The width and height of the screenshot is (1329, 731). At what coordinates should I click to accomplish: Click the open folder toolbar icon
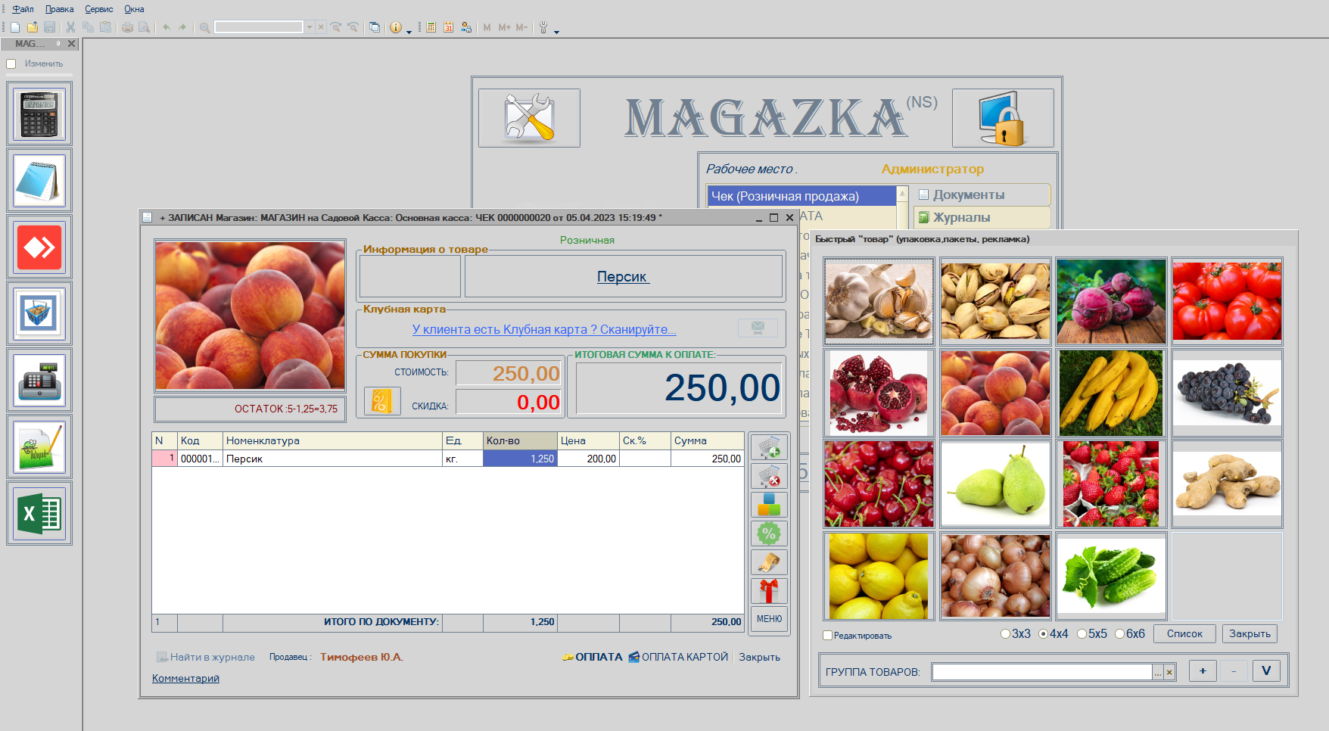pos(33,27)
